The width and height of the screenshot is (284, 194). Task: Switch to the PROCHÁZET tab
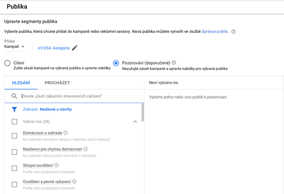click(x=57, y=83)
